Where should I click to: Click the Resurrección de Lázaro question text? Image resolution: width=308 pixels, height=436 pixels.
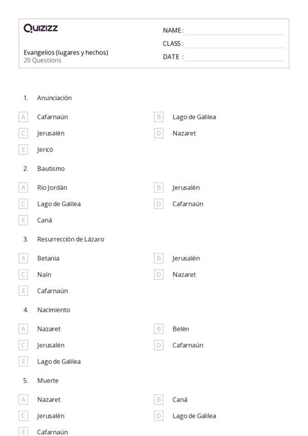click(71, 239)
